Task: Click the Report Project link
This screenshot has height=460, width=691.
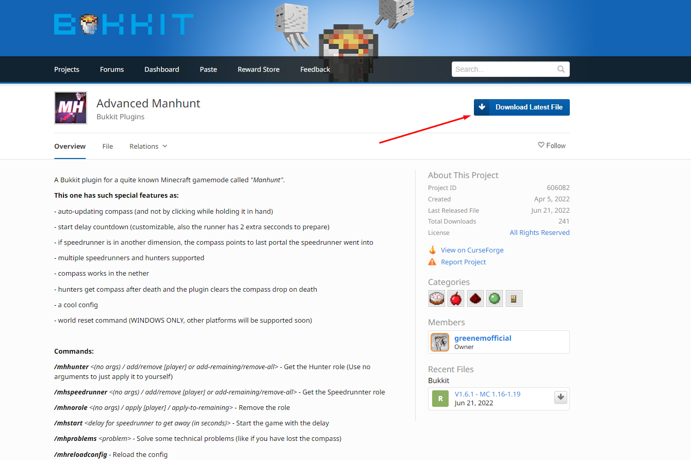Action: point(464,262)
